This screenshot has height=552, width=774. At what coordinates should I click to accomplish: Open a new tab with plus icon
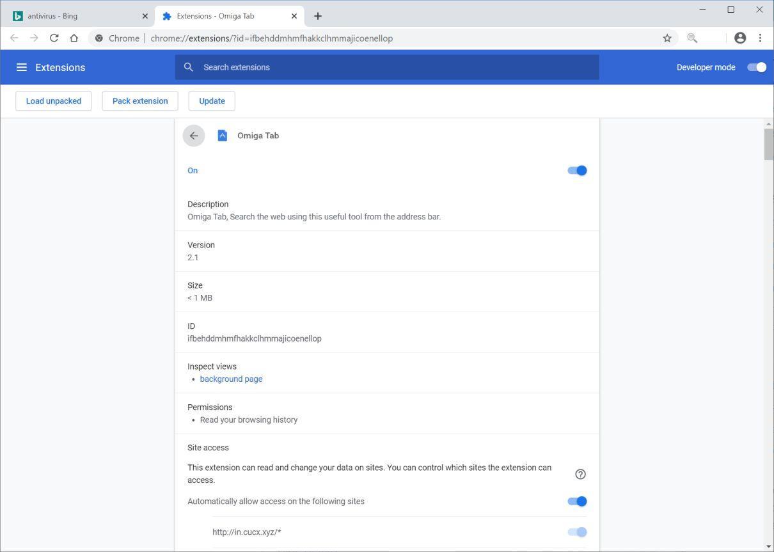(x=318, y=16)
